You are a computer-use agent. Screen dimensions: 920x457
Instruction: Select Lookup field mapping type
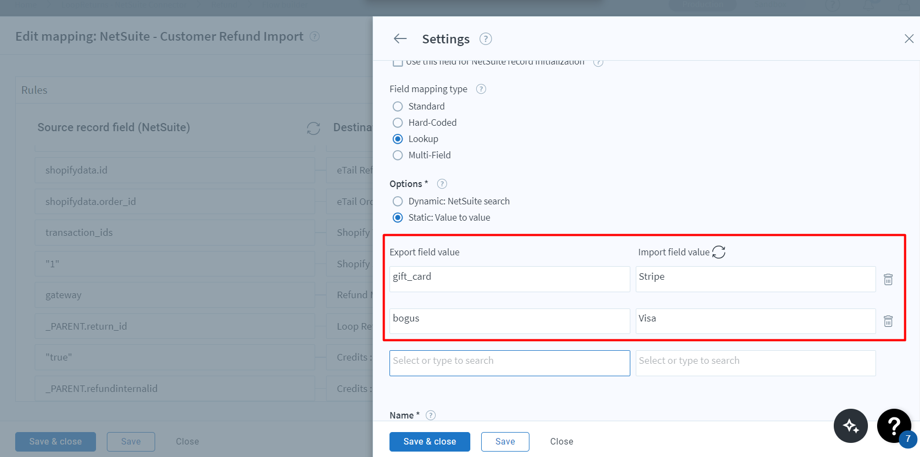398,139
